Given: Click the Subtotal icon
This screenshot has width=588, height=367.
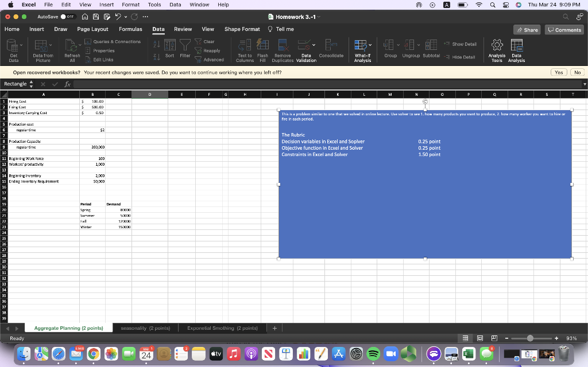Looking at the screenshot, I should [431, 45].
